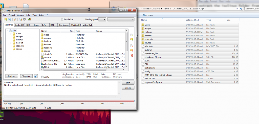
Task: Open the Writing speed dropdown
Action: click(102, 19)
